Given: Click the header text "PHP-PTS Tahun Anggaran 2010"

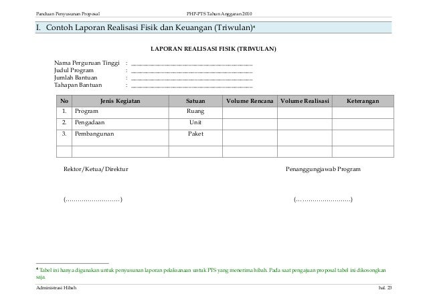Looking at the screenshot, I should (x=220, y=14).
